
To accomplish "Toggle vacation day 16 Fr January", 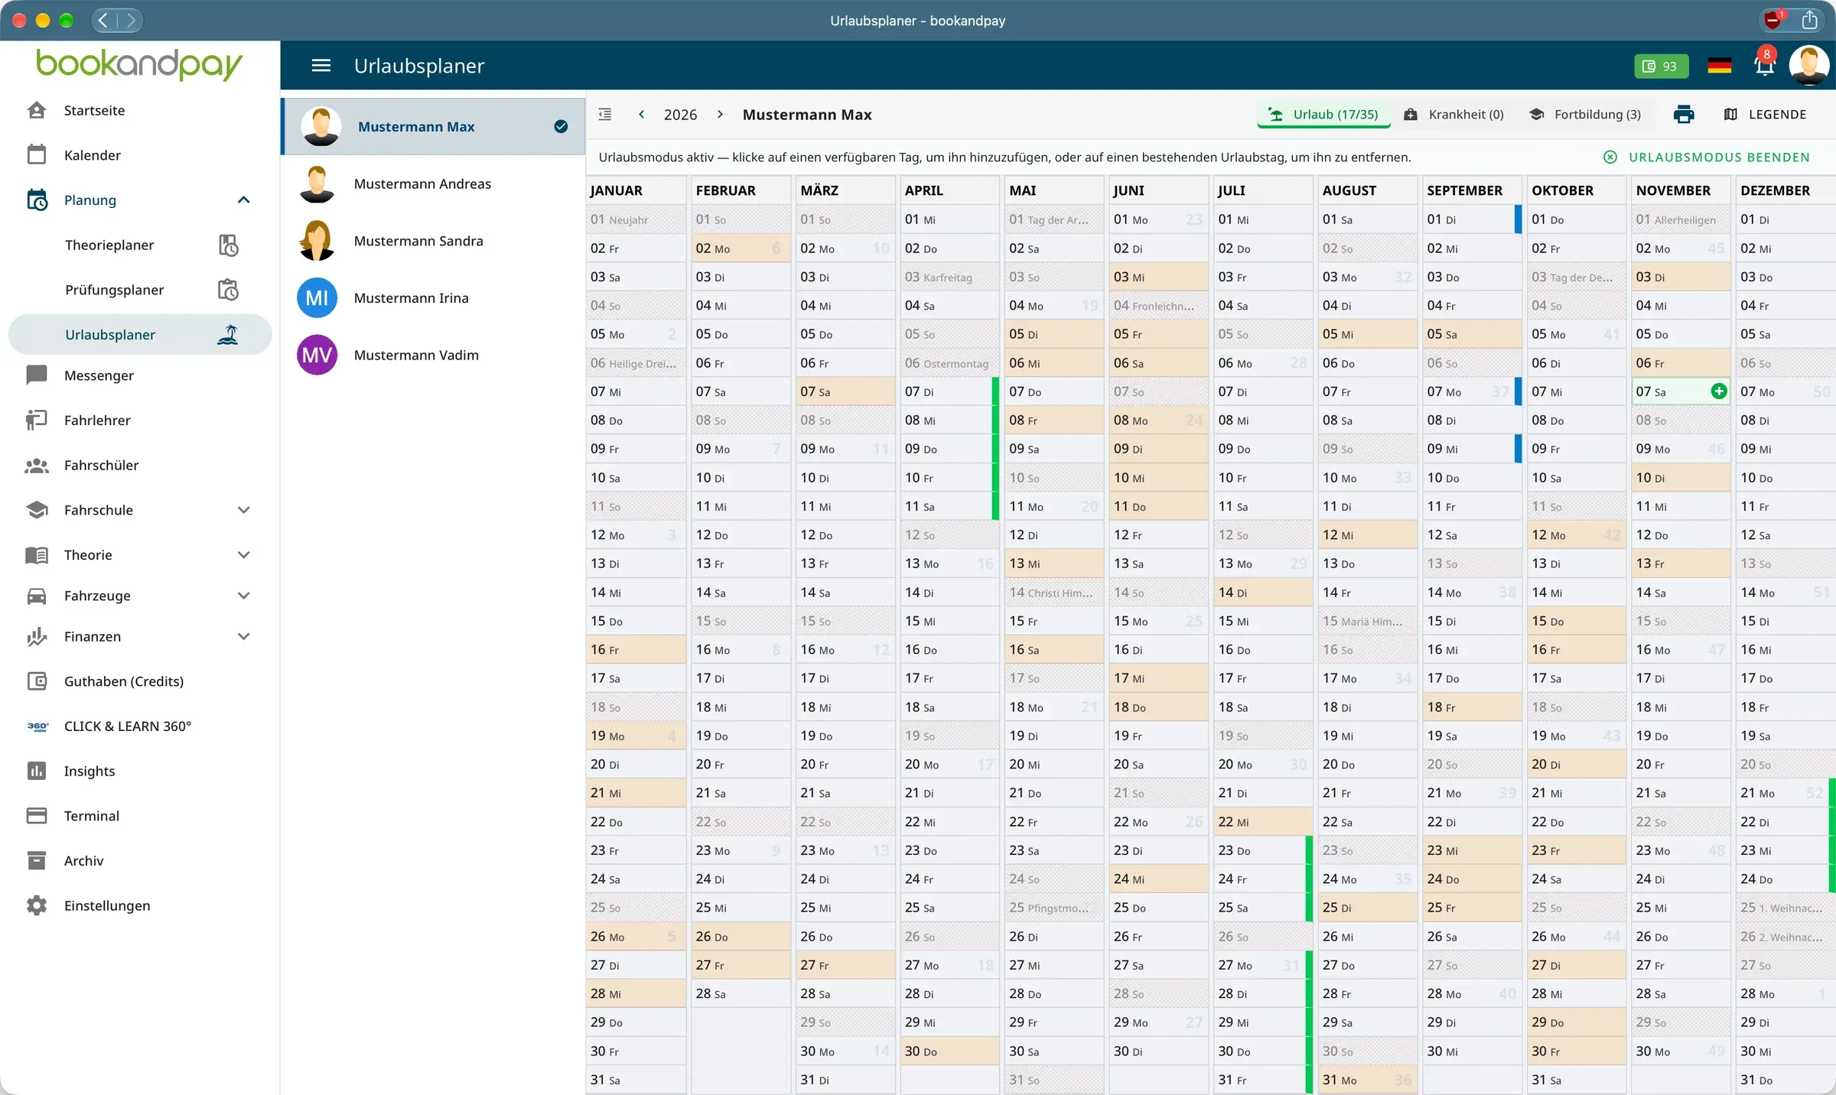I will click(x=636, y=650).
